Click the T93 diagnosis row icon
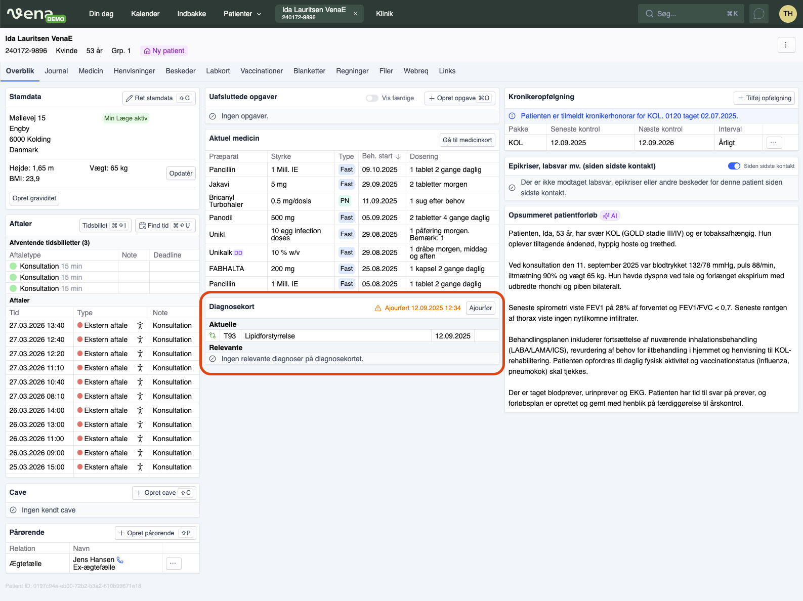Screen dimensions: 803x601 click(x=213, y=336)
